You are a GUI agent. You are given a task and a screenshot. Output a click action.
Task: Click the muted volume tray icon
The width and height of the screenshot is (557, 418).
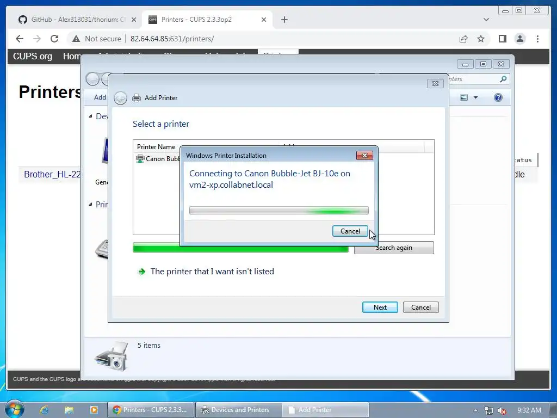[502, 410]
